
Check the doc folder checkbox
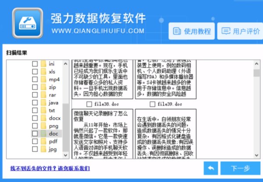click(x=35, y=134)
